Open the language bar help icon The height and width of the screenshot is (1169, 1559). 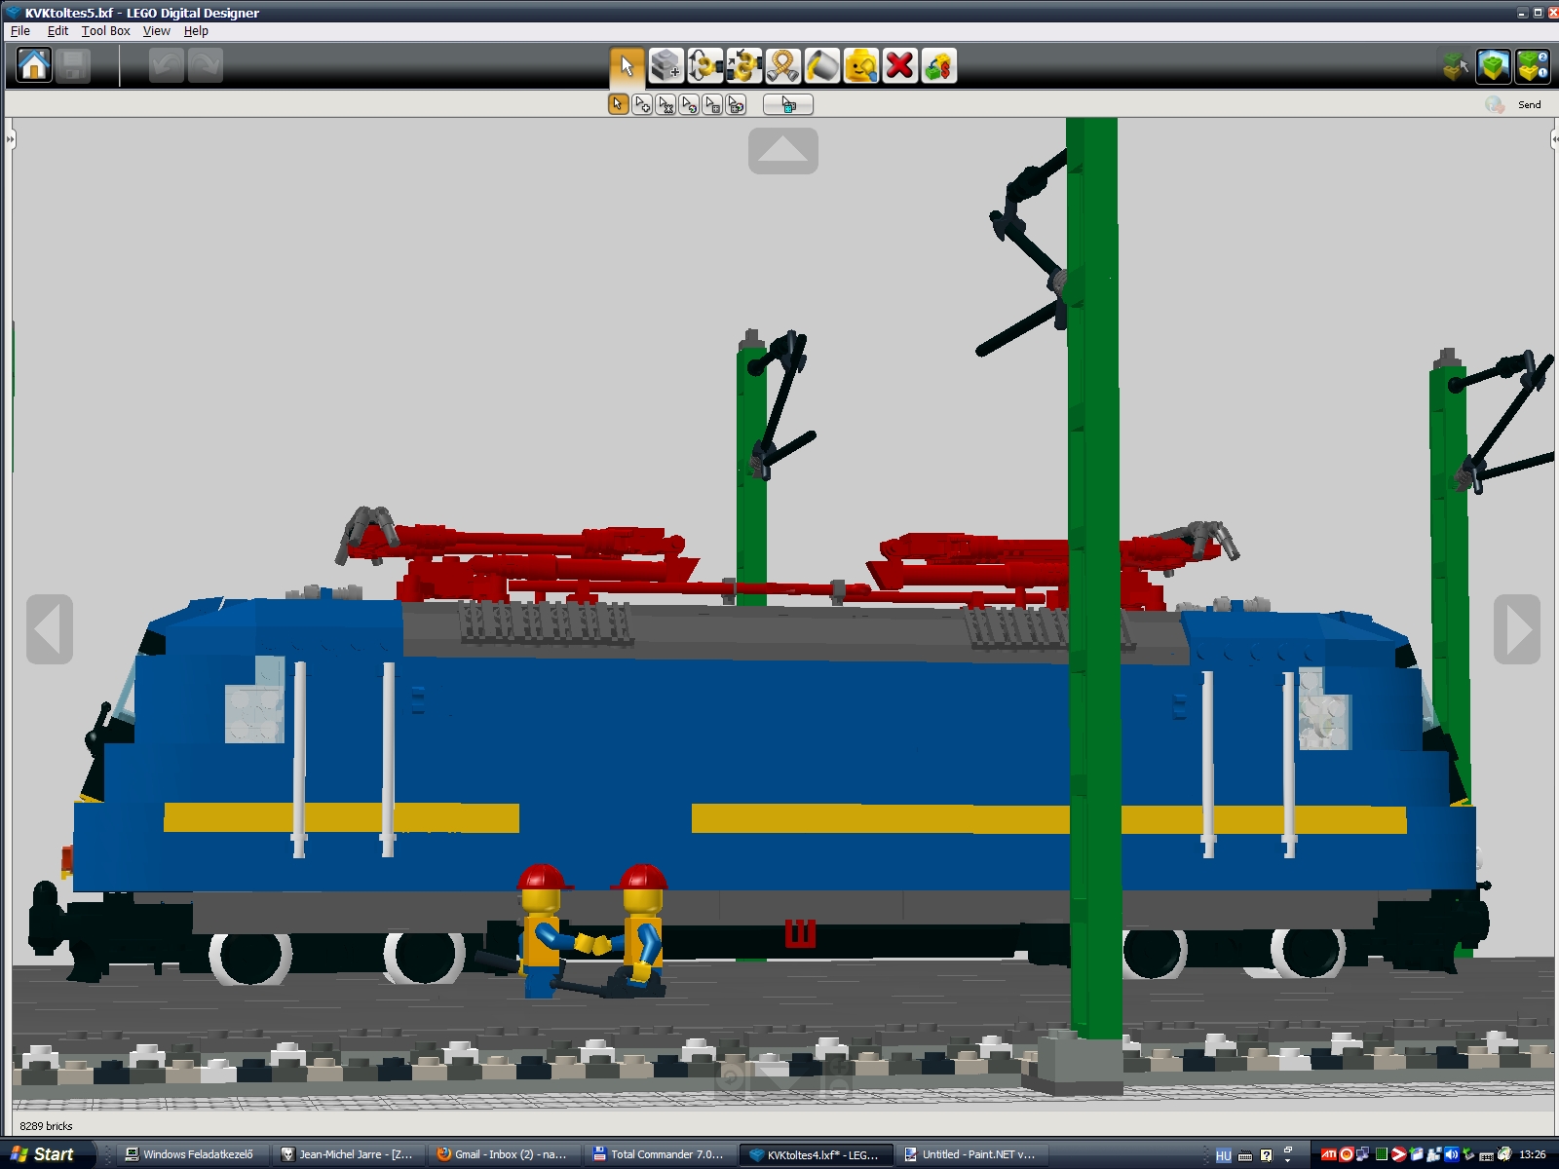1266,1155
